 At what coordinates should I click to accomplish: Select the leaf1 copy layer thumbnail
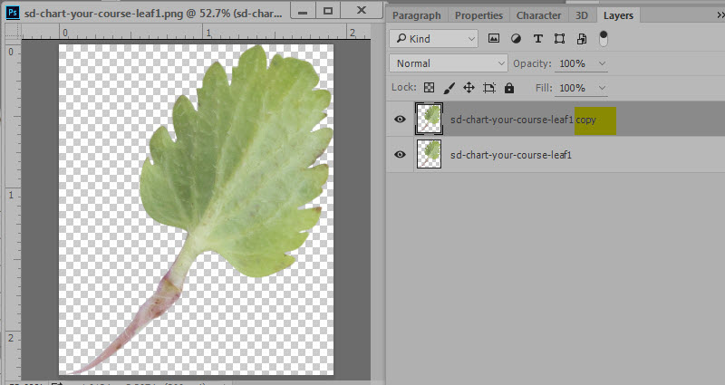click(429, 119)
